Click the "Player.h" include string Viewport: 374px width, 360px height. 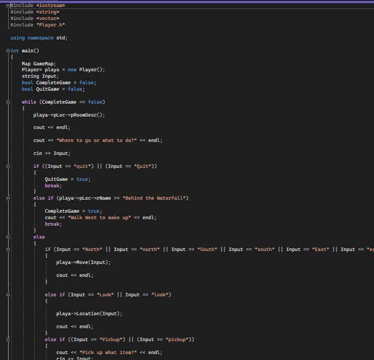click(51, 25)
